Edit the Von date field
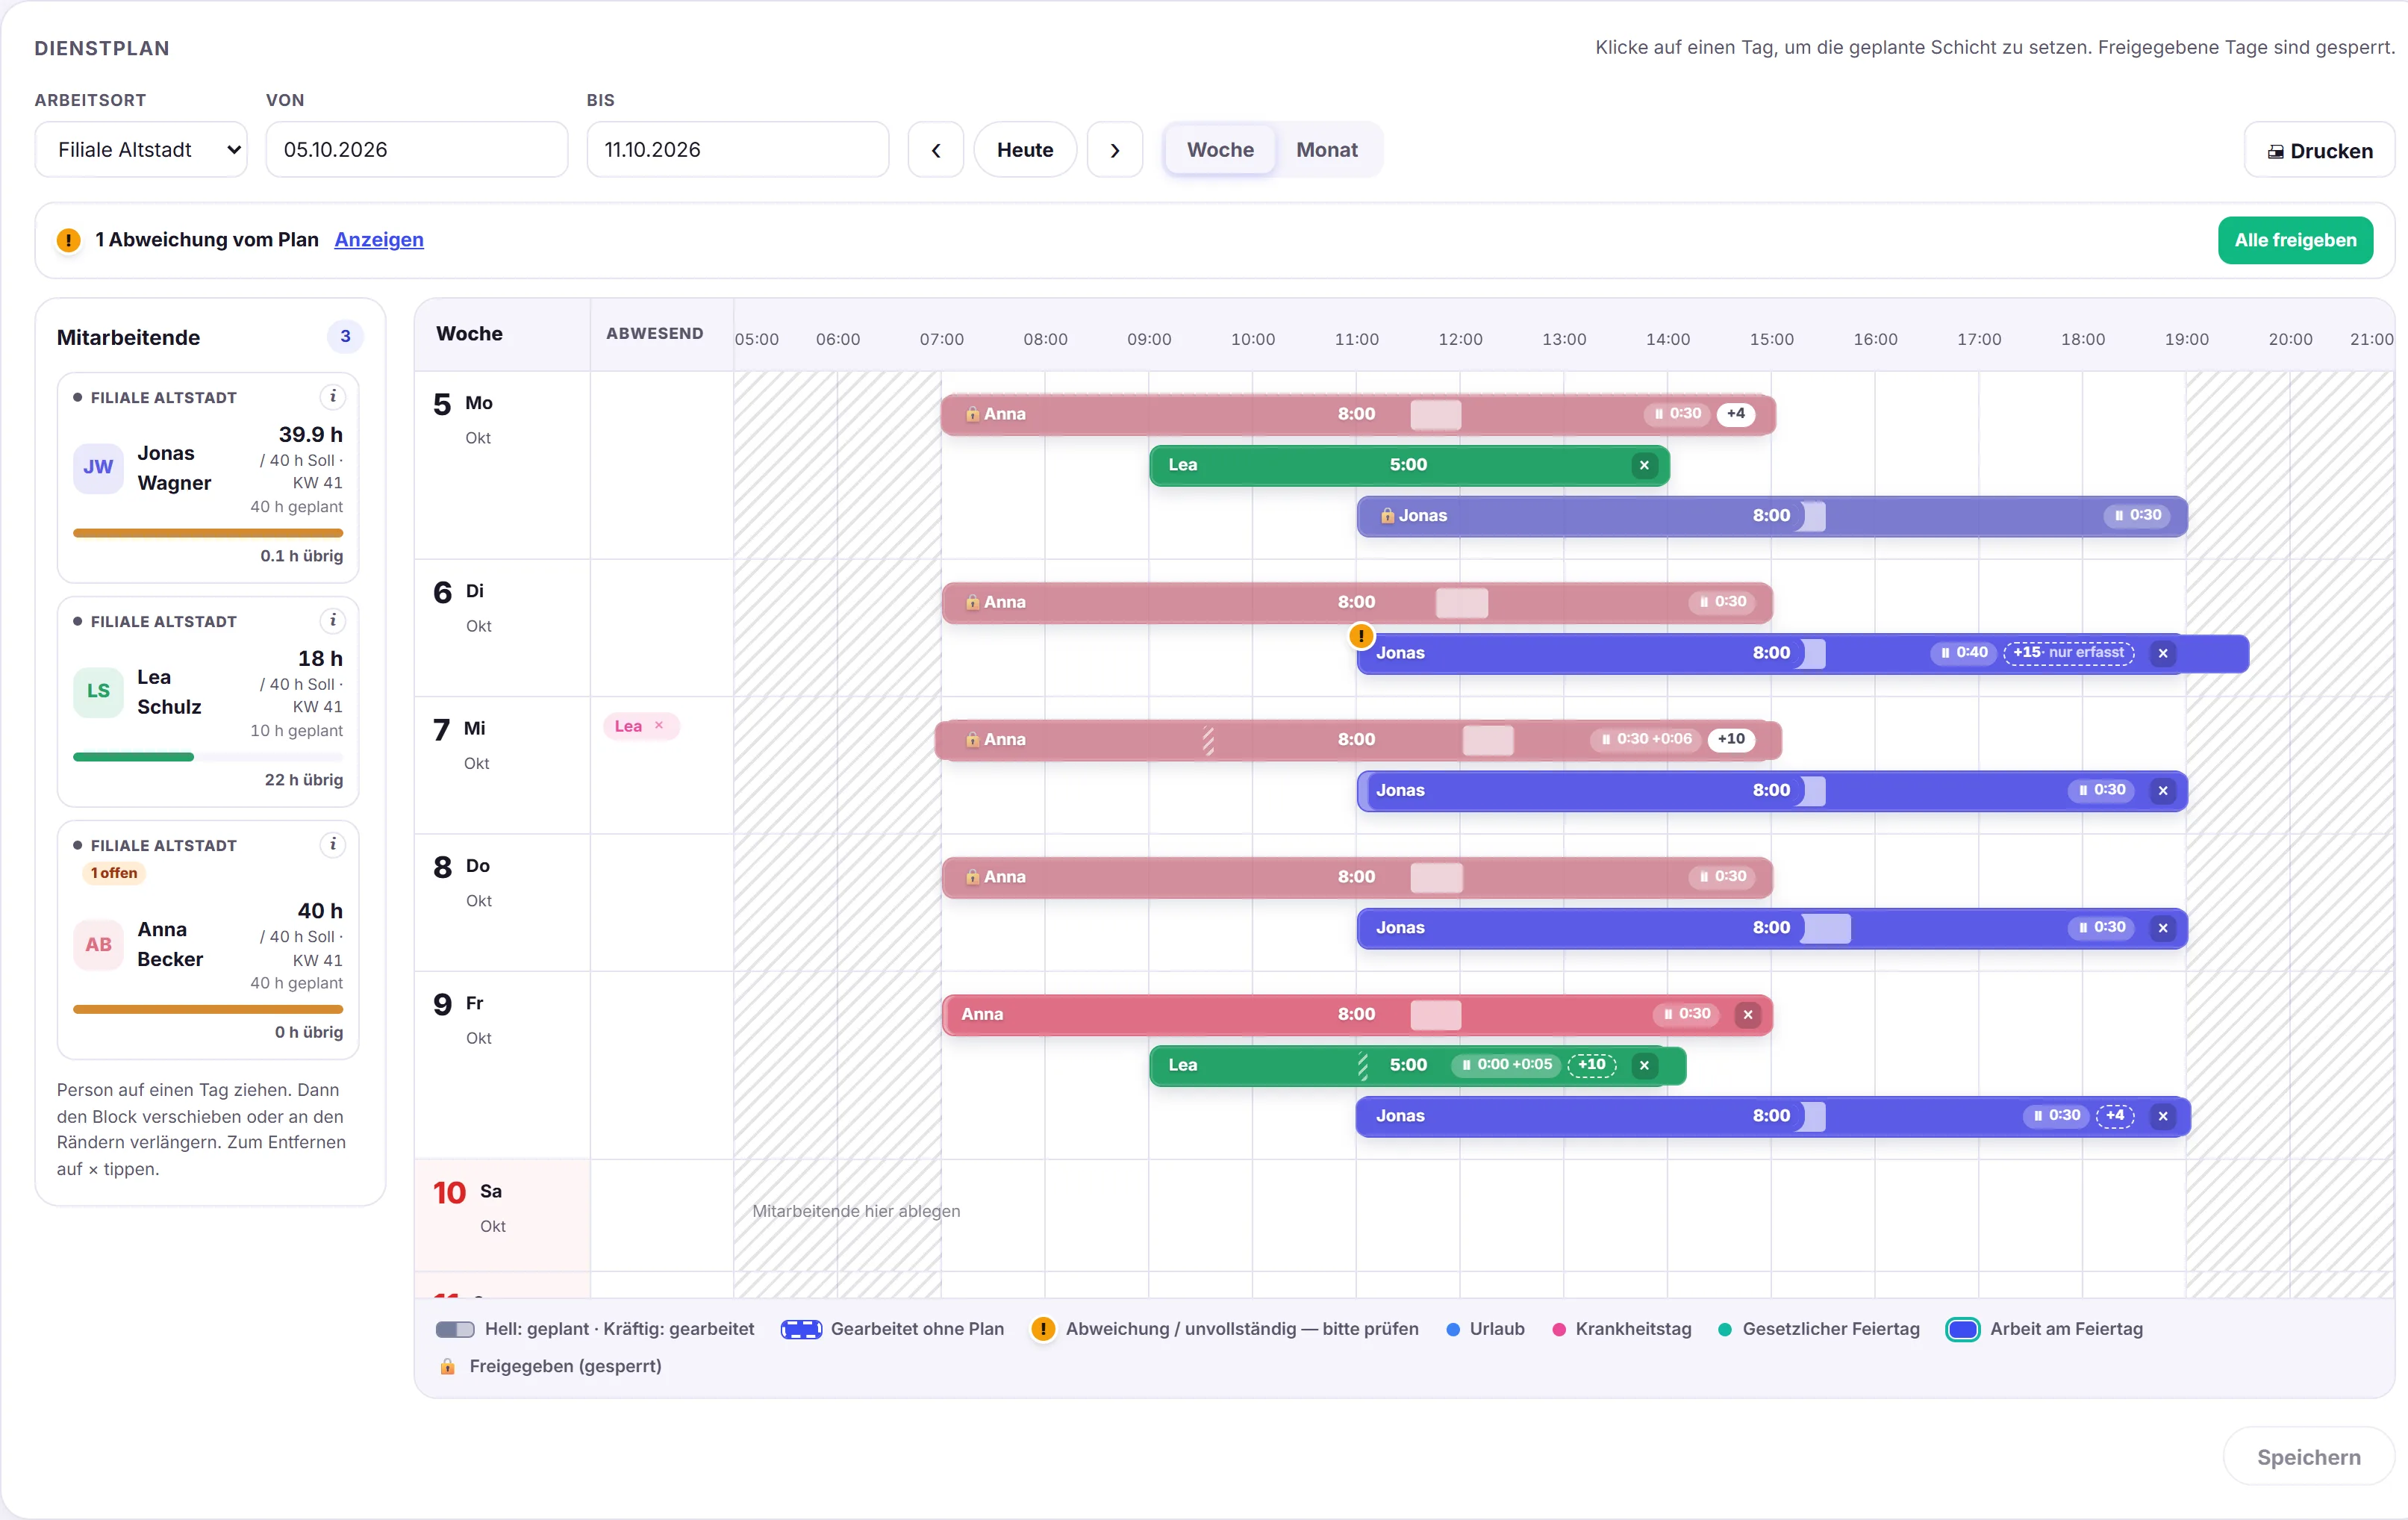Viewport: 2408px width, 1520px height. tap(417, 150)
